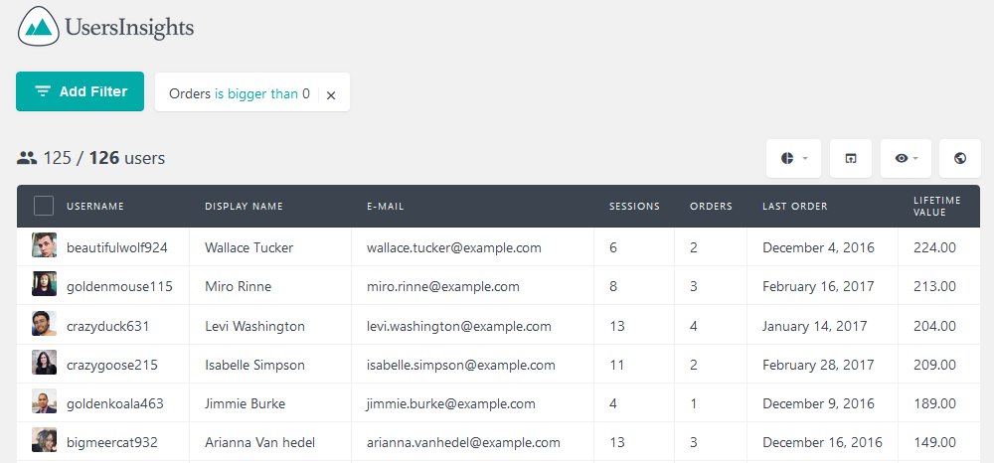Click the avatar of bigmeercat932
Screen dimensions: 994x463
tap(45, 440)
